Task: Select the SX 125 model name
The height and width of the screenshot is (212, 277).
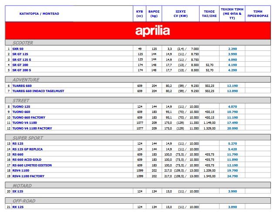Action: coord(18,192)
